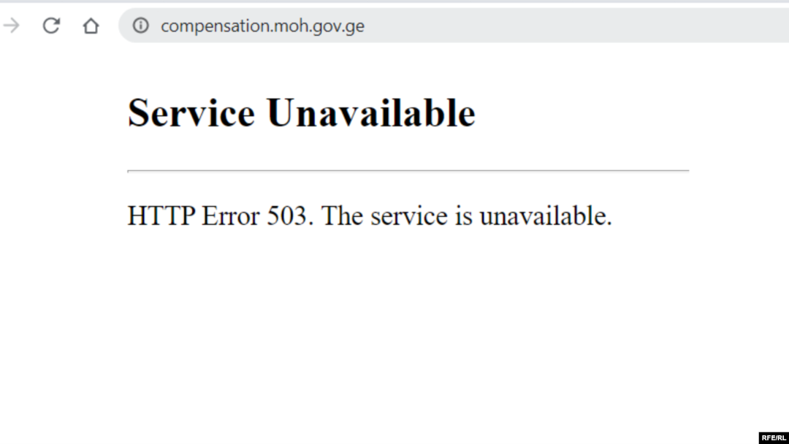This screenshot has height=444, width=789.
Task: Select the compensation.moh.gov.ge URL text
Action: (262, 26)
